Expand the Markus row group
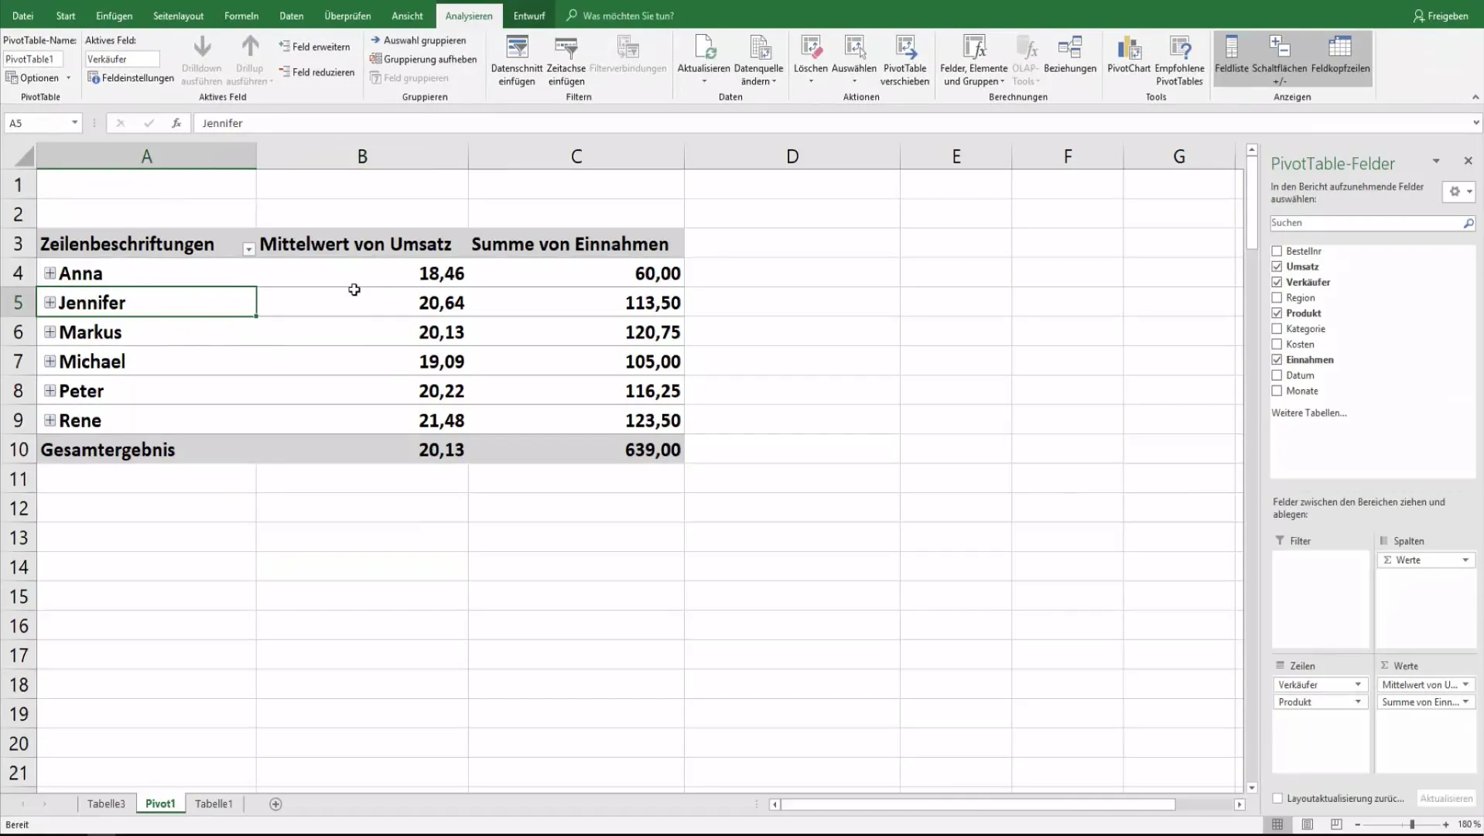 pyautogui.click(x=50, y=332)
